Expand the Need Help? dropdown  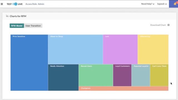click(148, 4)
